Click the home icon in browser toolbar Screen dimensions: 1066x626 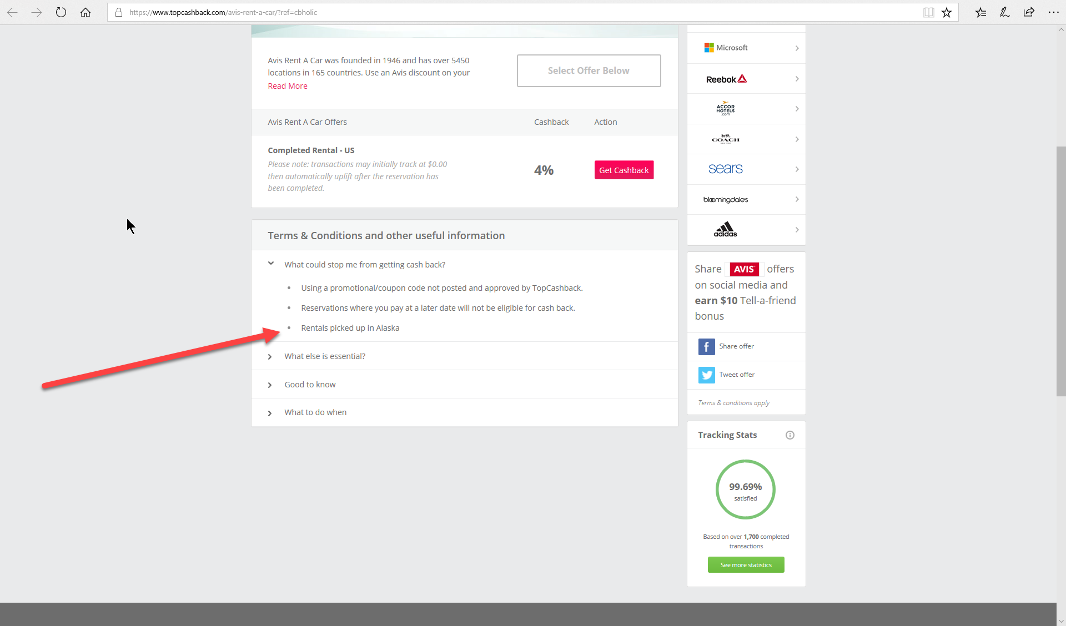click(x=86, y=12)
